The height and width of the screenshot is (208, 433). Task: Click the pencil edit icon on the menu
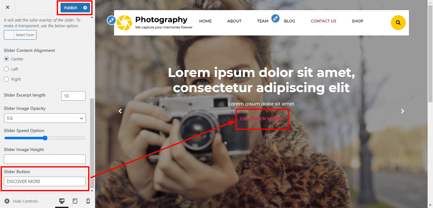click(x=275, y=18)
